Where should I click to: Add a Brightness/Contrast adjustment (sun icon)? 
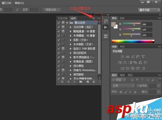[122, 57]
